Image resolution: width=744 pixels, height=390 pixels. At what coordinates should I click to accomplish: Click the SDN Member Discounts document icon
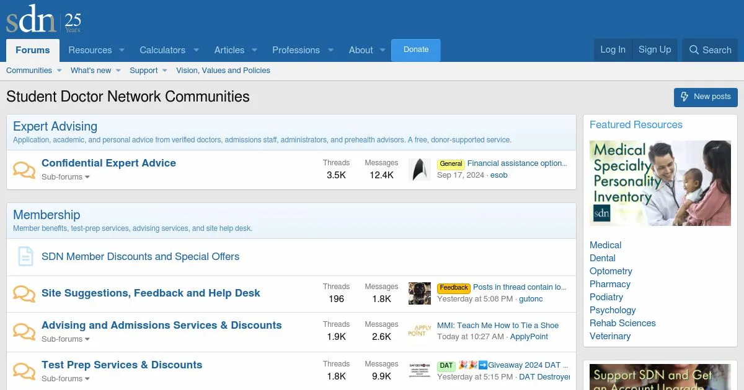25,256
